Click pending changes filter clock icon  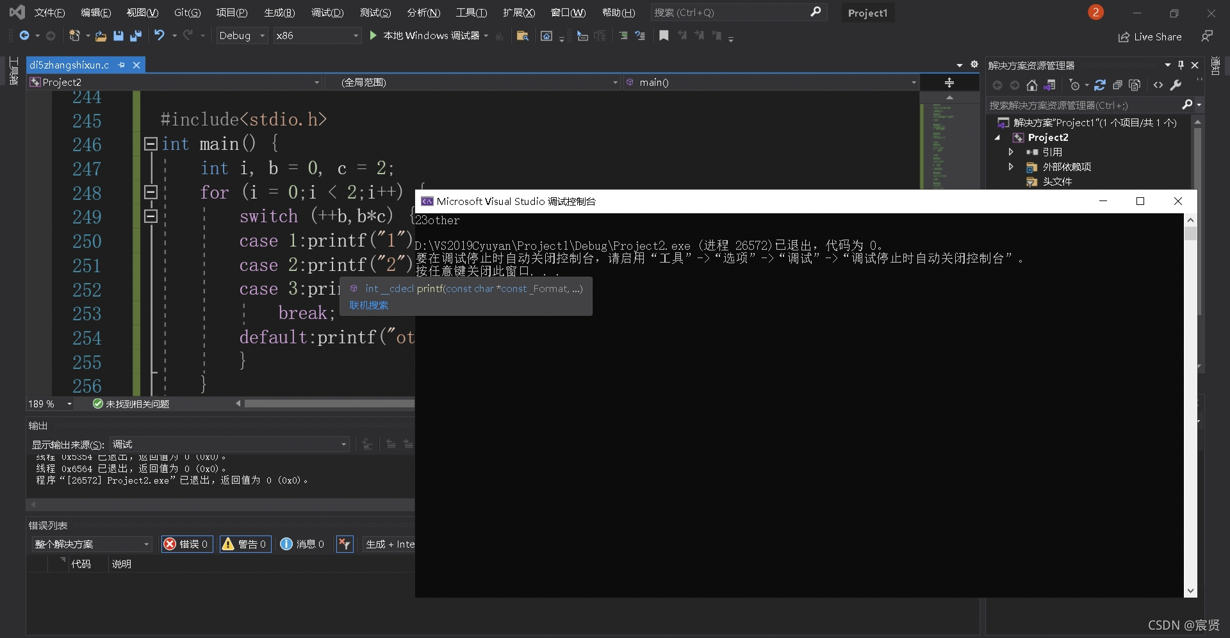click(x=1075, y=85)
